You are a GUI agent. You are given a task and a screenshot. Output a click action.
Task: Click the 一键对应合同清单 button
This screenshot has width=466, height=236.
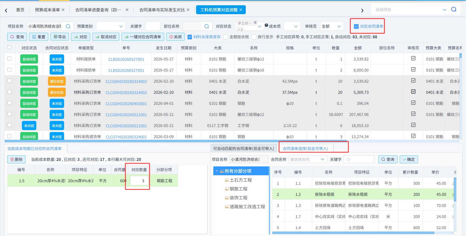[x=143, y=37]
